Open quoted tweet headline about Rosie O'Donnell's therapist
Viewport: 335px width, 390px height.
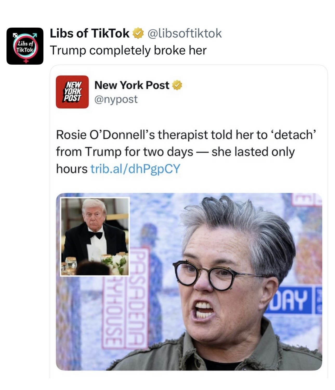(186, 152)
